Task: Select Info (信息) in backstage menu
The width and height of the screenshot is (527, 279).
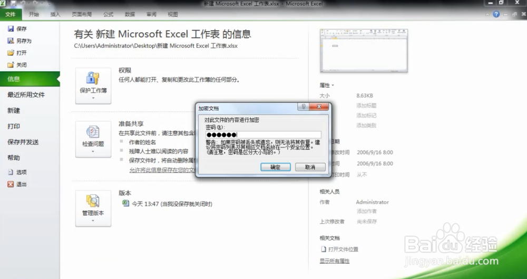Action: coord(30,79)
